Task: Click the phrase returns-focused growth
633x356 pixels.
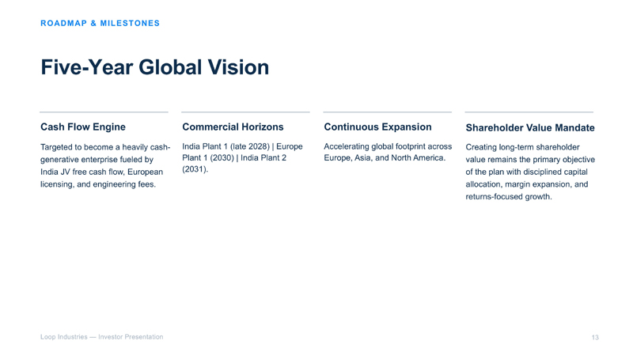Action: point(509,196)
